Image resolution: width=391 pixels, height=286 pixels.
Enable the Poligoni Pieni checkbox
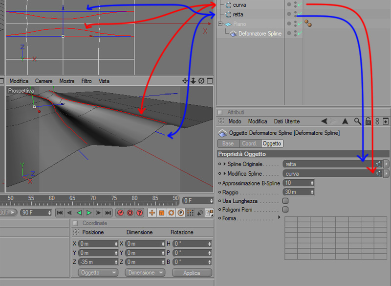(x=285, y=209)
